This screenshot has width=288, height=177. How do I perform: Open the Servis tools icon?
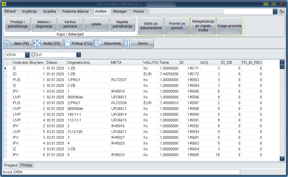click(128, 43)
